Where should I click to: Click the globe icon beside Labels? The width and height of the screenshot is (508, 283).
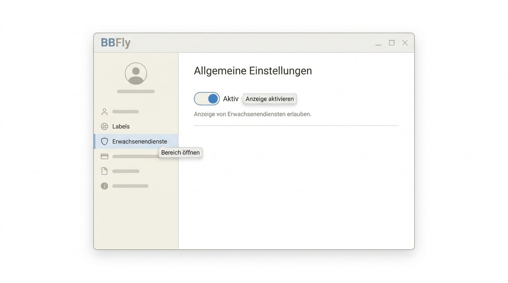(104, 126)
